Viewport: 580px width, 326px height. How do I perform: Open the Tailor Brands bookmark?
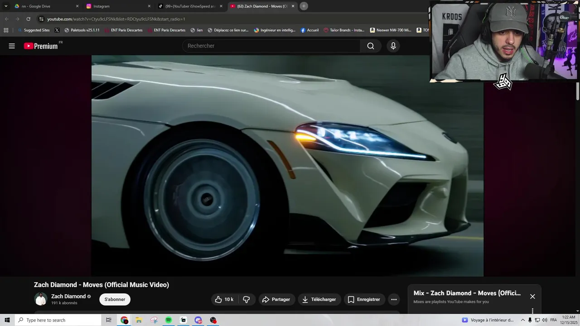(344, 30)
